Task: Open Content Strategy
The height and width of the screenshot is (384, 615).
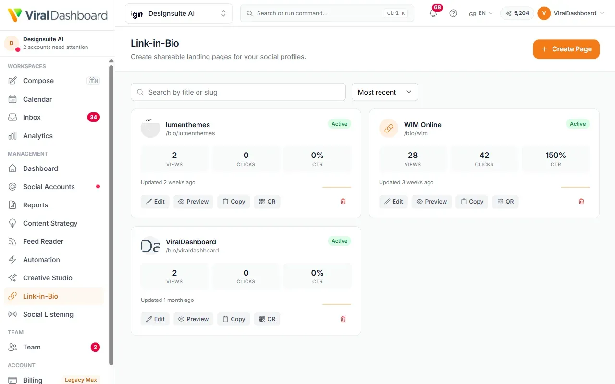Action: click(x=54, y=223)
